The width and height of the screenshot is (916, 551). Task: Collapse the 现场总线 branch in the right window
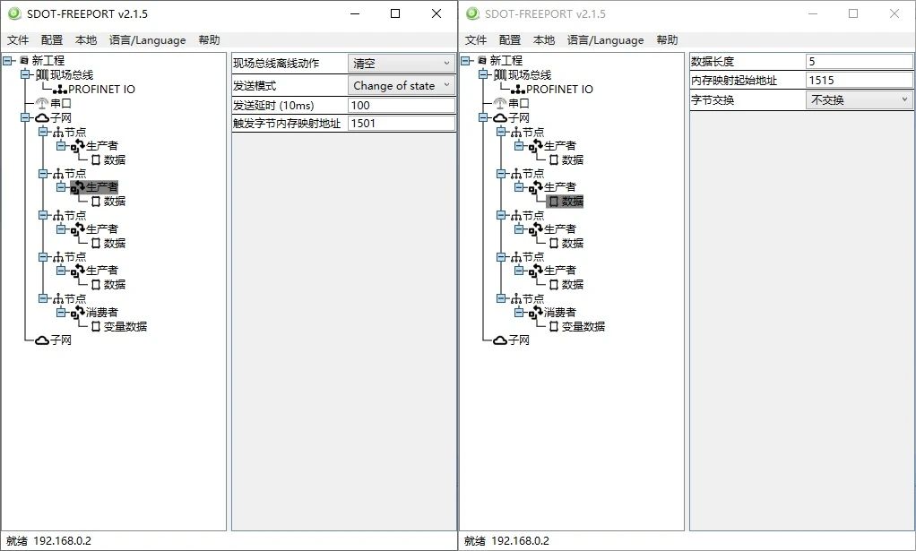pyautogui.click(x=483, y=74)
